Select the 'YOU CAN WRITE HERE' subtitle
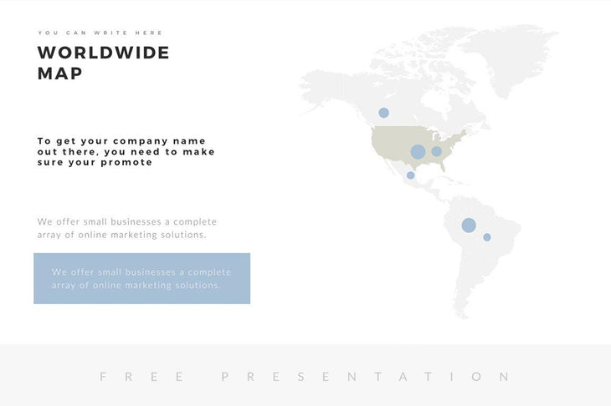 point(100,33)
